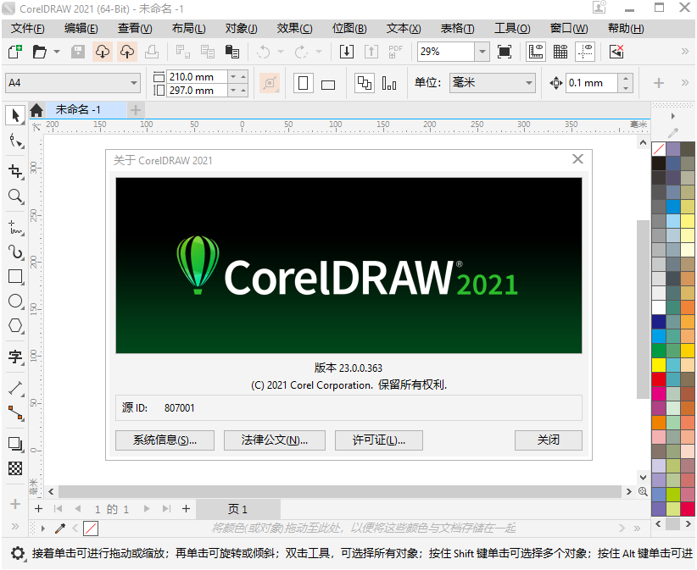697x570 pixels.
Task: Select the Rectangle tool
Action: tap(15, 277)
